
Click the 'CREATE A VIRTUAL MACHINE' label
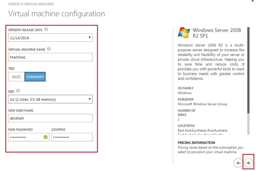(x=31, y=4)
